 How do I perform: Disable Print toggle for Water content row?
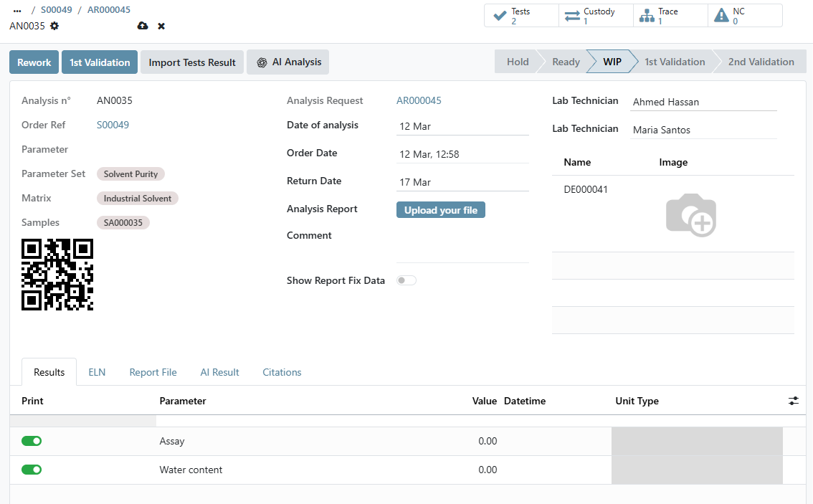(32, 470)
